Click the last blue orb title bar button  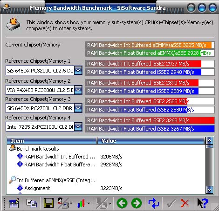(212, 7)
